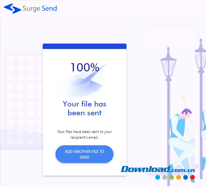Click the recipient's email confirmation text

click(85, 135)
